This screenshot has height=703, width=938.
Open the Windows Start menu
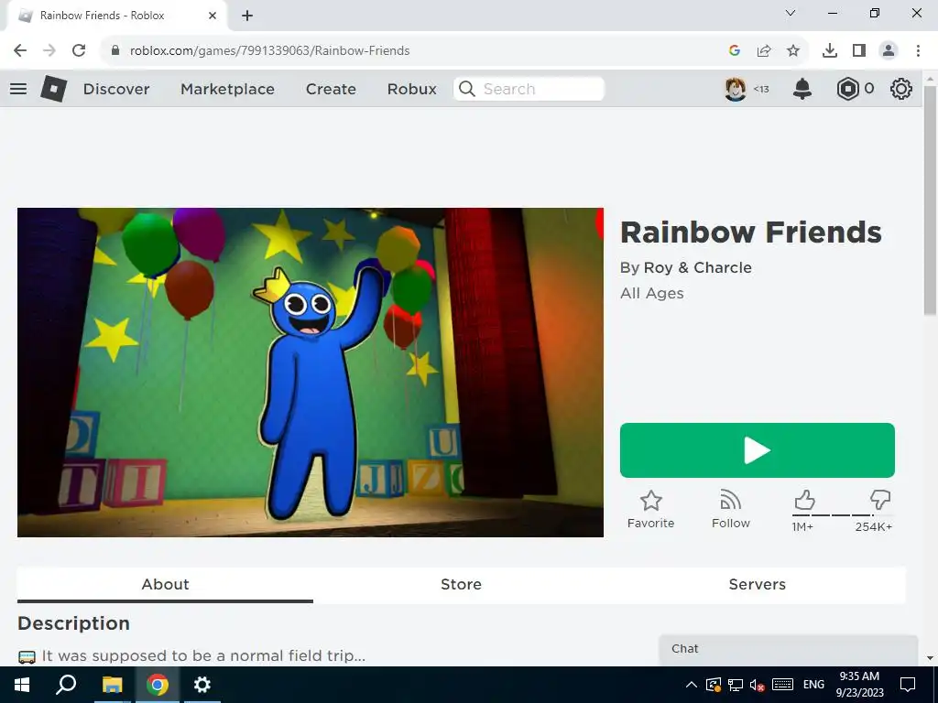pos(22,685)
